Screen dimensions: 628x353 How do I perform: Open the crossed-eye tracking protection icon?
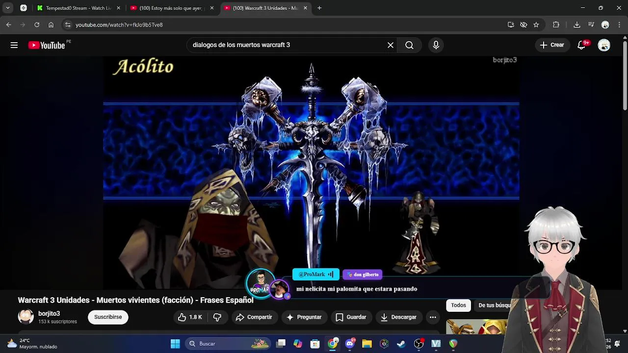coord(523,25)
